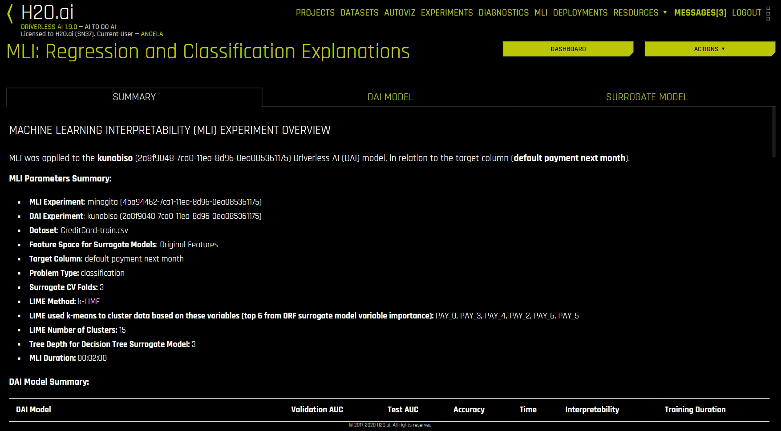Open the vertical dots menu near Logout

point(768,13)
